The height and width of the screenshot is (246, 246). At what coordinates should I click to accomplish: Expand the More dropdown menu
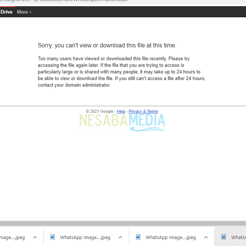click(24, 12)
